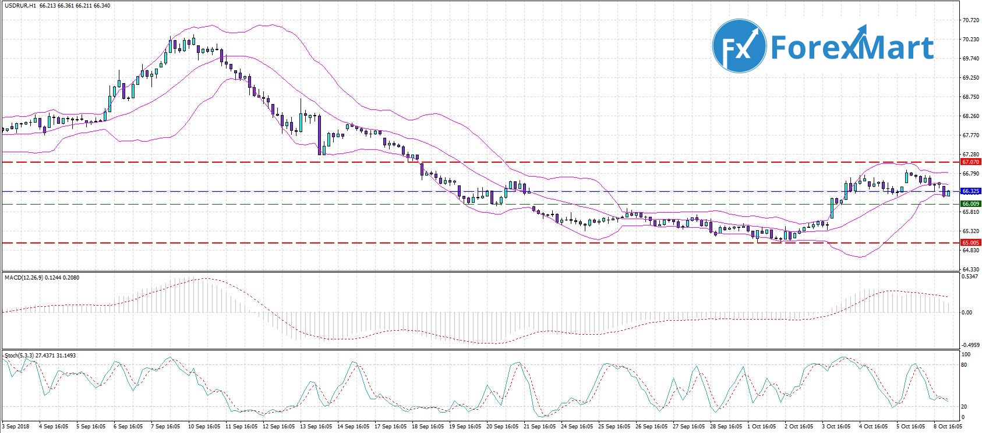Screen dimensions: 982x433
Task: Click the 64.830 price axis value
Action: click(x=970, y=251)
